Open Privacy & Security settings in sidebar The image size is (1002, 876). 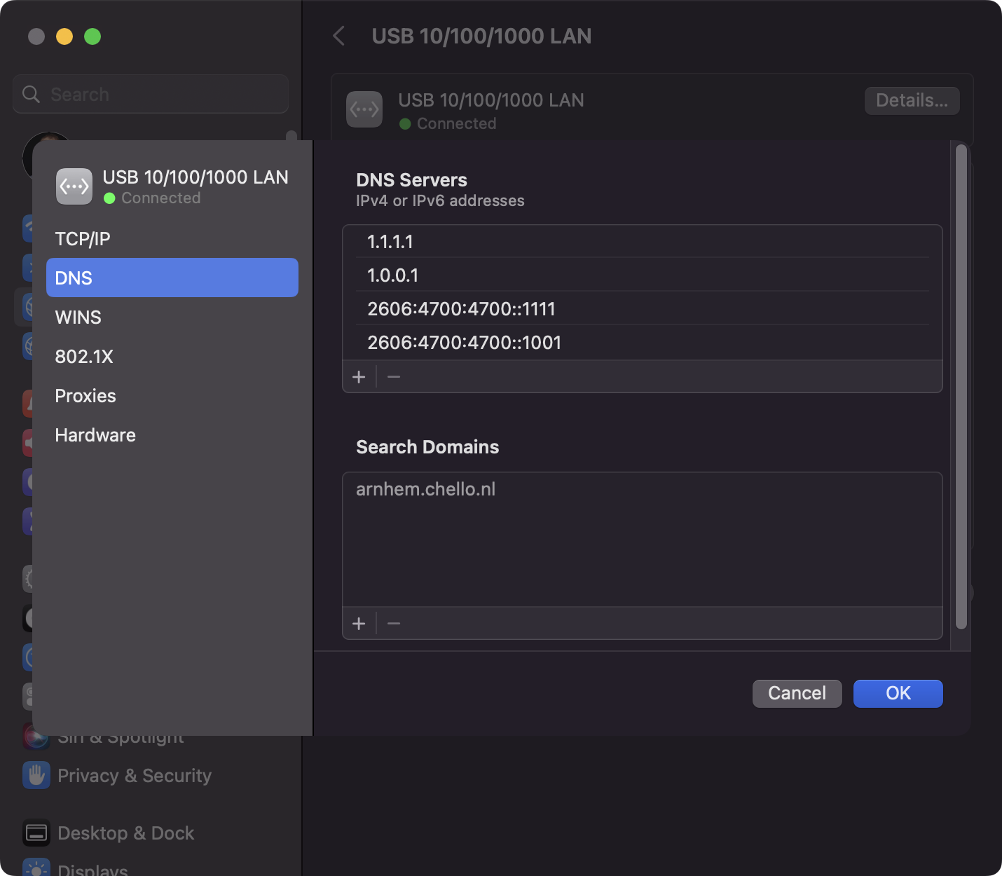pyautogui.click(x=135, y=776)
